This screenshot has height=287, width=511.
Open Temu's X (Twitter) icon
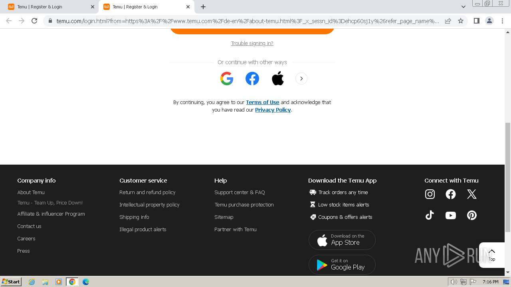tap(472, 194)
